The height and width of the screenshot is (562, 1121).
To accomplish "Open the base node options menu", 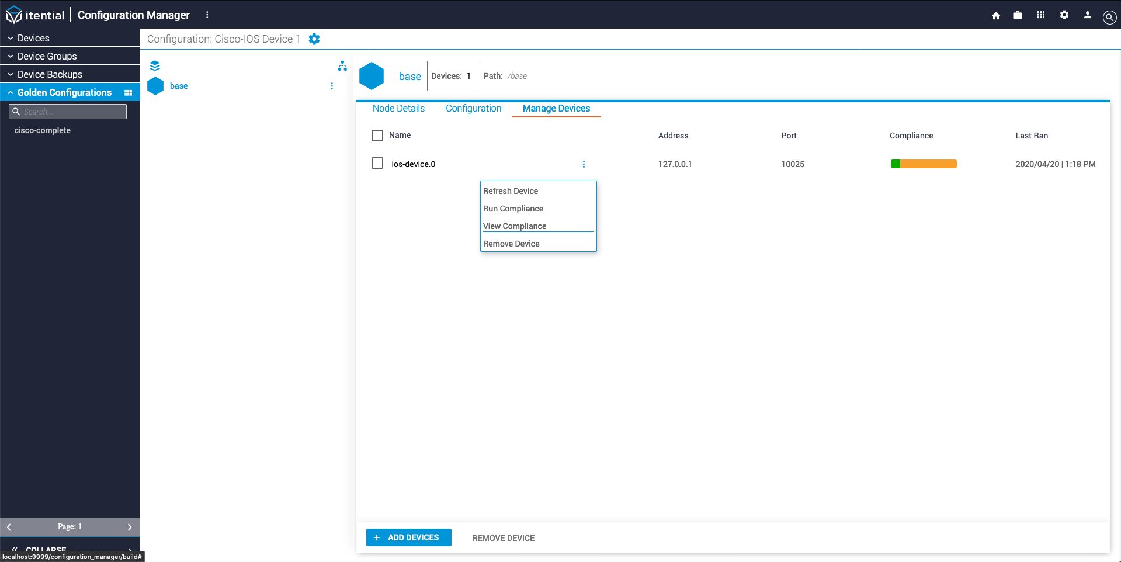I will pos(332,86).
